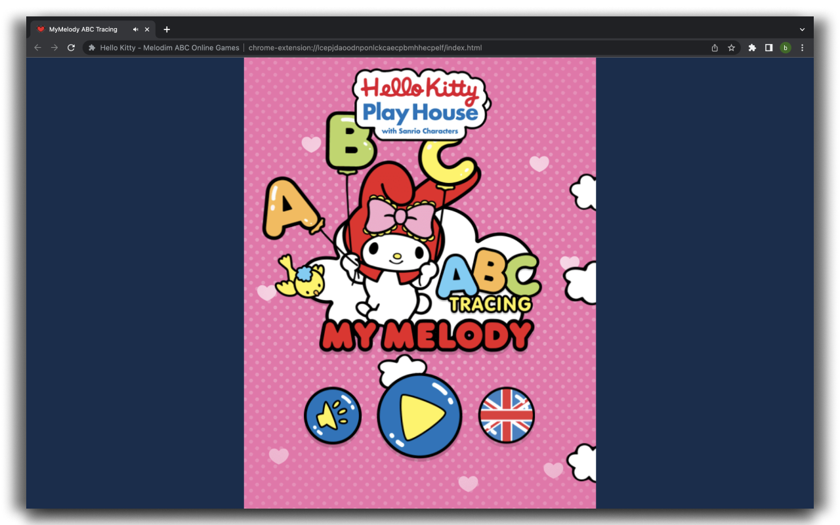The image size is (840, 525).
Task: Open Chrome's three-dot menu
Action: (802, 47)
